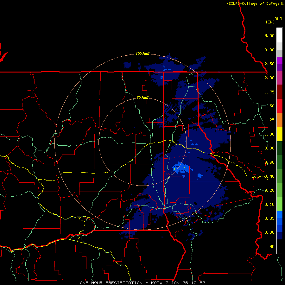Click the 2.50 legend value
Viewport: 285px width, 285px height.
point(269,64)
